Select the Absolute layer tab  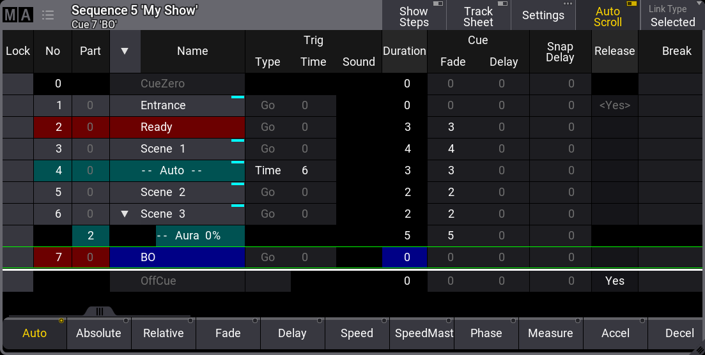(98, 333)
